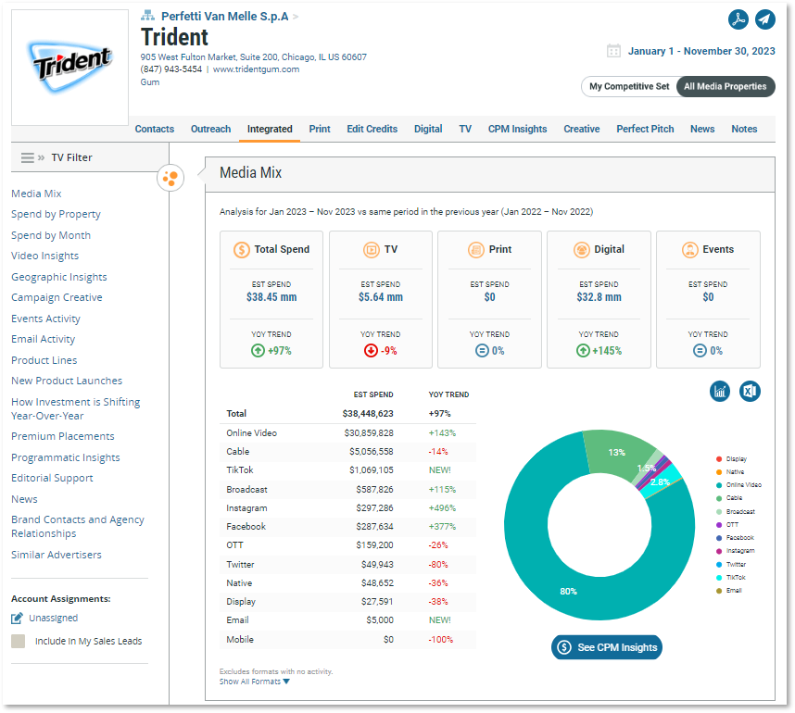Open the calendar date picker icon

coord(613,51)
